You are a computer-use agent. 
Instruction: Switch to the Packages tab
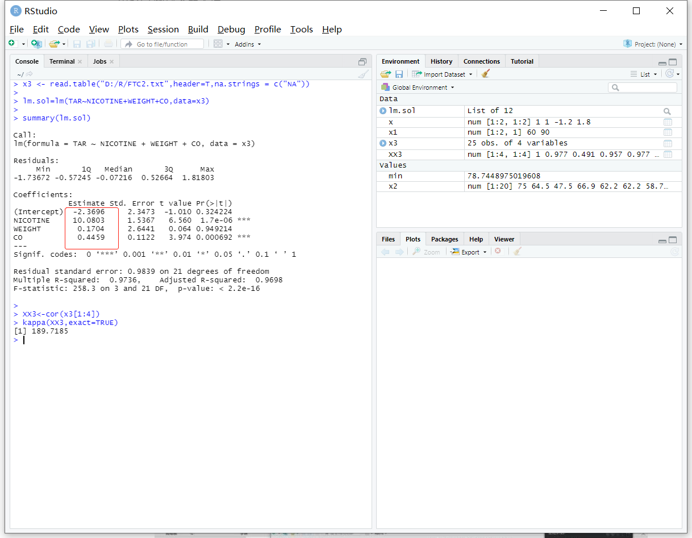[x=444, y=239]
